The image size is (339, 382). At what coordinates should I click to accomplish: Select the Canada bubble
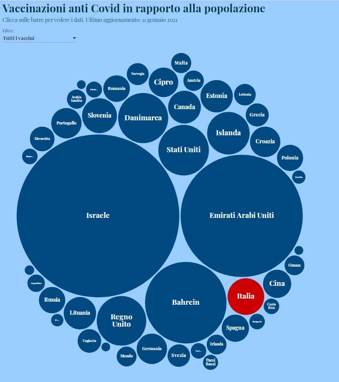(x=184, y=107)
